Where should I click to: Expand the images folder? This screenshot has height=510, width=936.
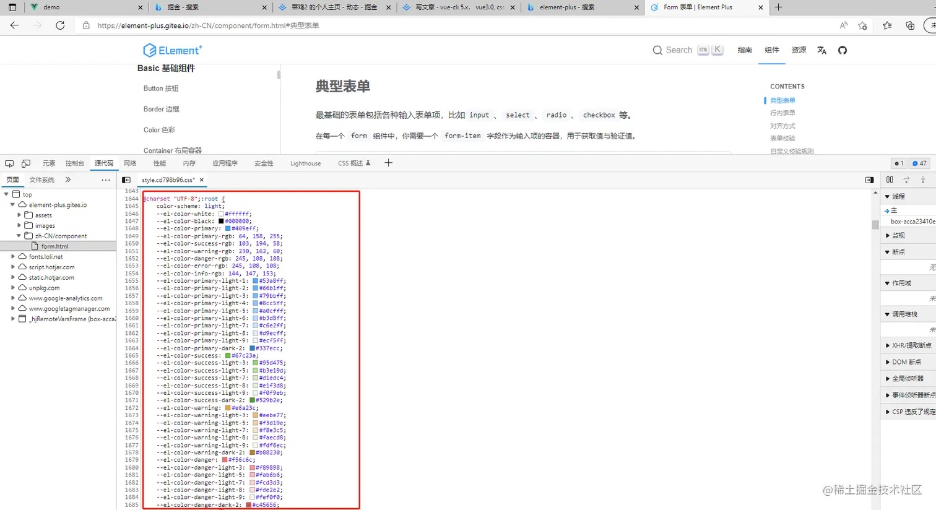(19, 225)
